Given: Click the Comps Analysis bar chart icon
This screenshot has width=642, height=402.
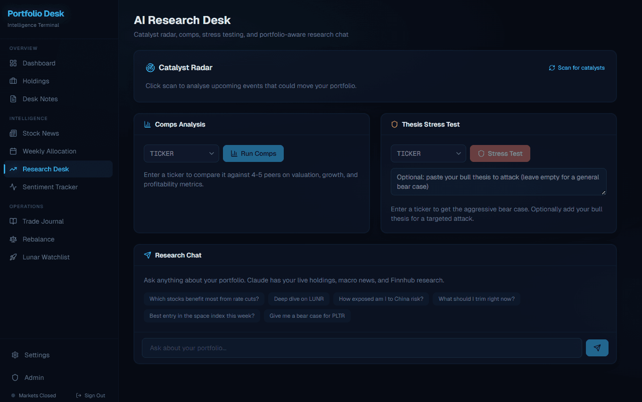Looking at the screenshot, I should coord(148,124).
